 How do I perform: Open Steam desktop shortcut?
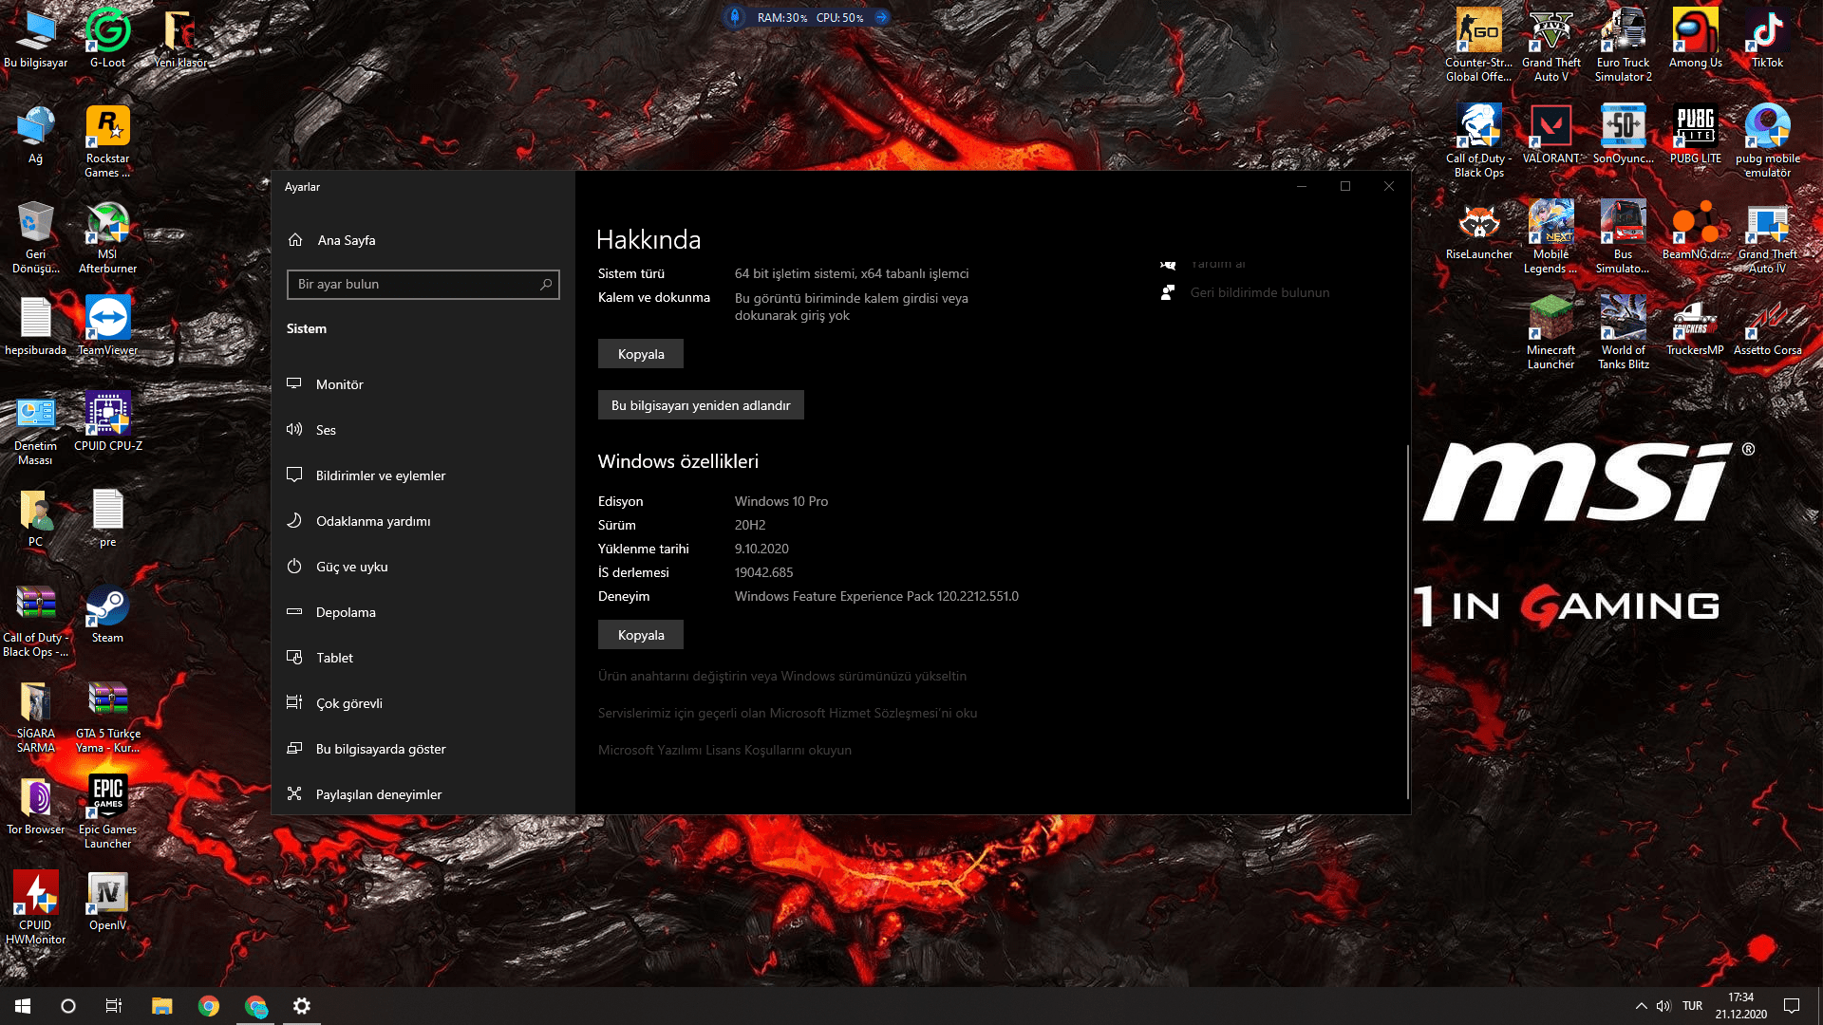[x=107, y=607]
